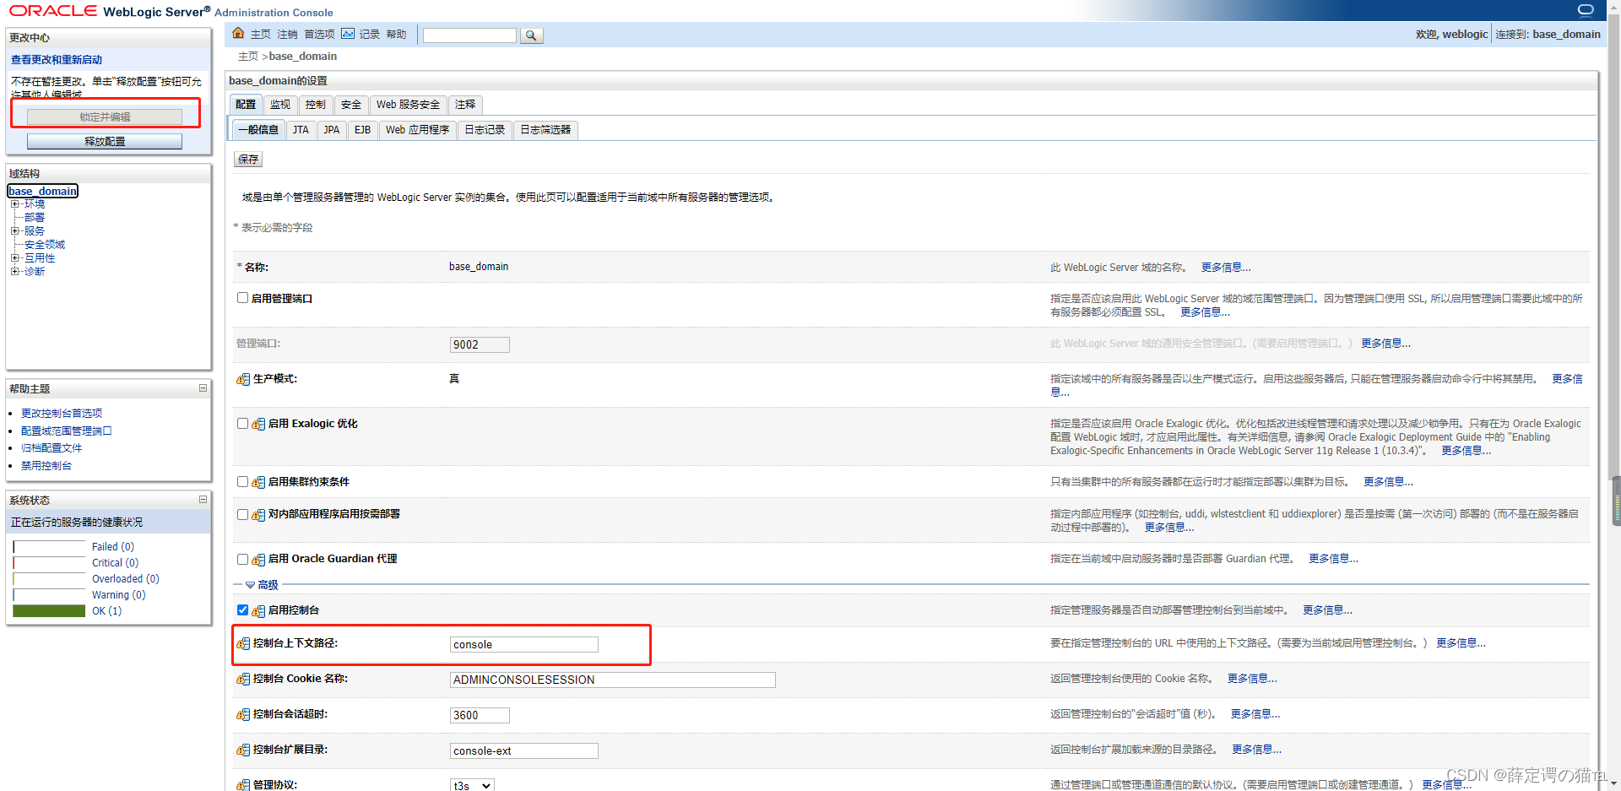Viewport: 1621px width, 791px height.
Task: Open the 日志记录 sub-tab
Action: coord(485,130)
